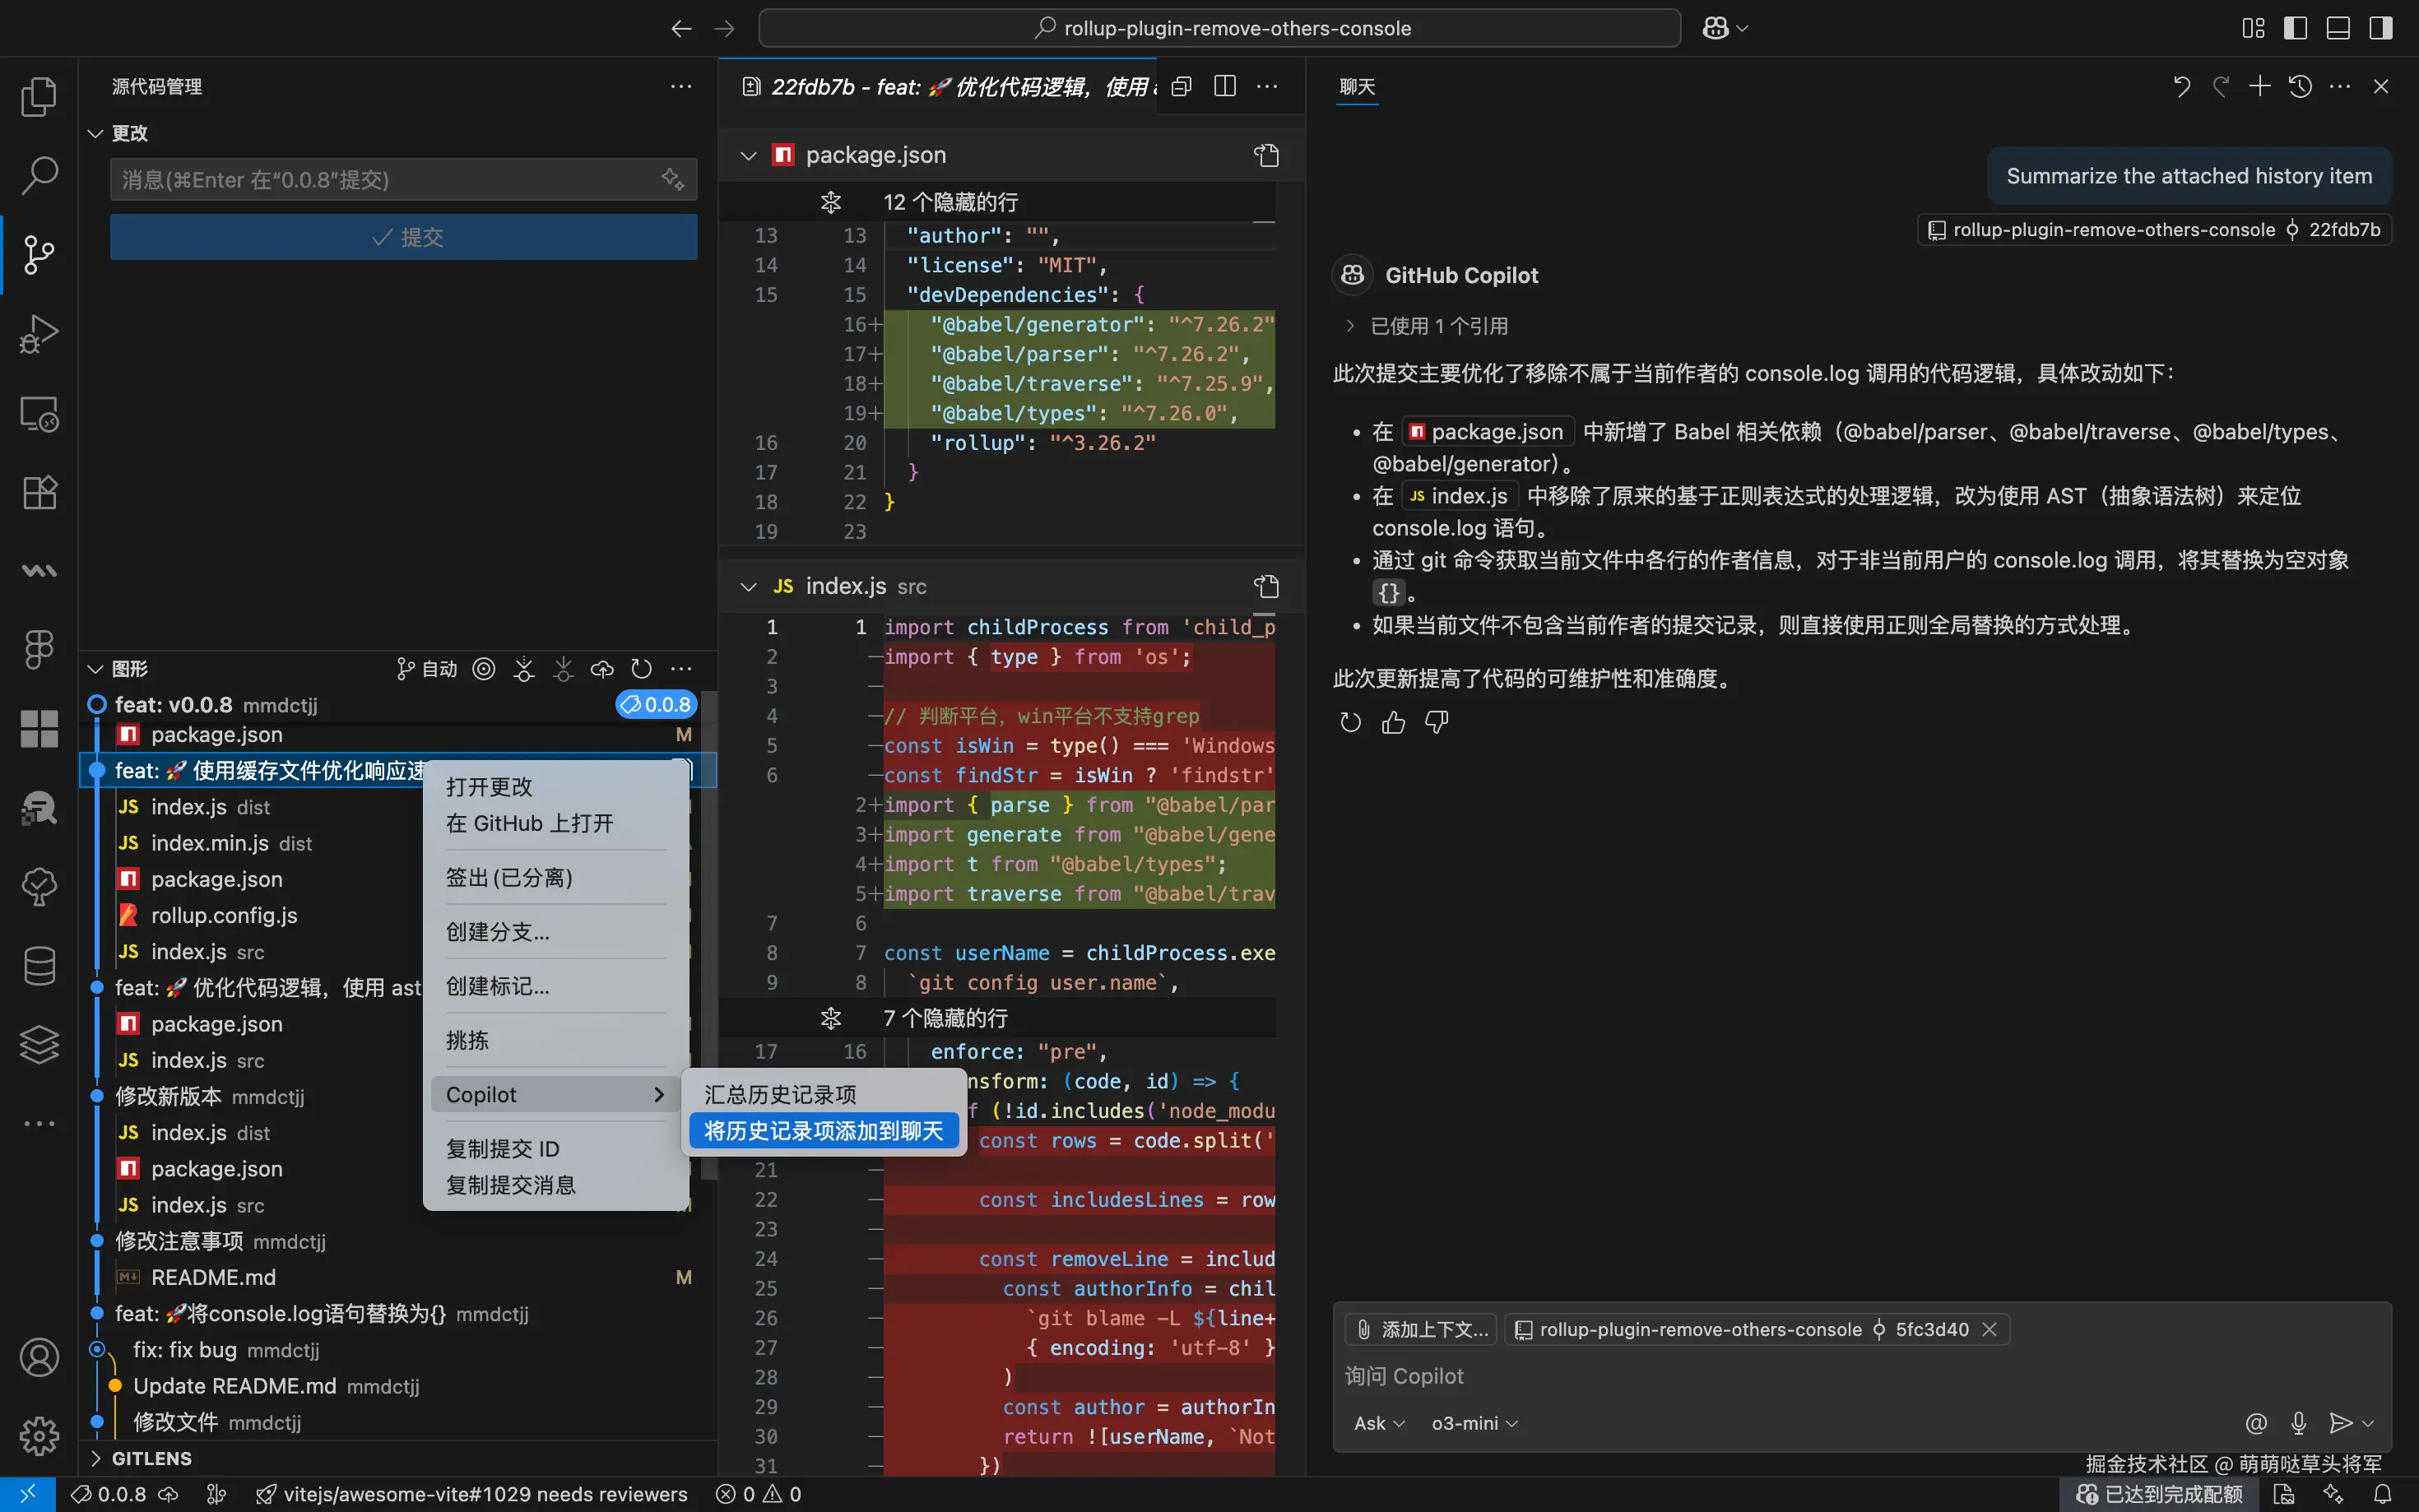Open Run and Debug view
The width and height of the screenshot is (2419, 1512).
click(39, 334)
